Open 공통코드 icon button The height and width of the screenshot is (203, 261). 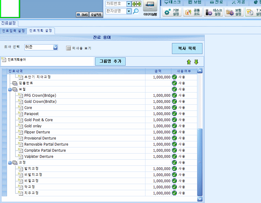(193, 12)
